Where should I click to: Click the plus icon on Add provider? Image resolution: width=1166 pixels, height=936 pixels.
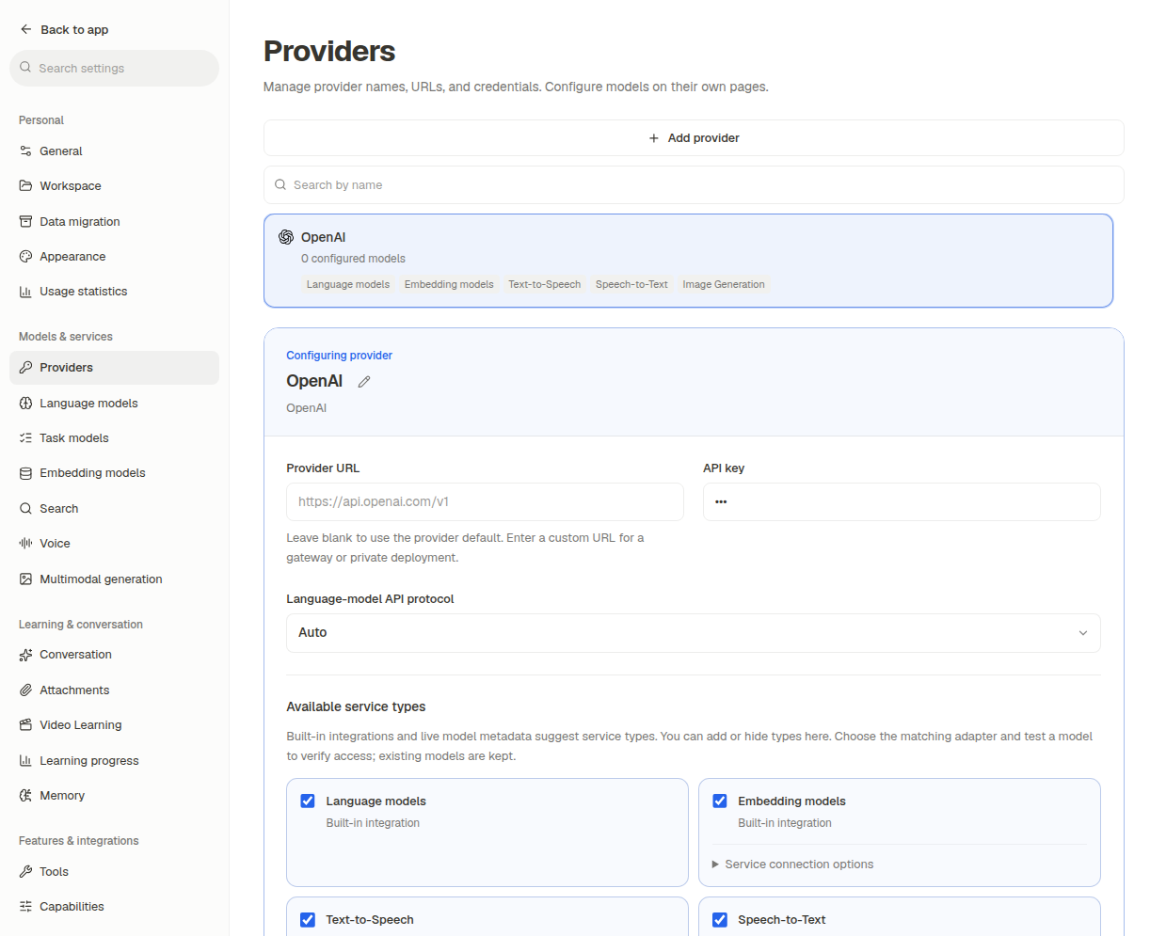[x=654, y=138]
